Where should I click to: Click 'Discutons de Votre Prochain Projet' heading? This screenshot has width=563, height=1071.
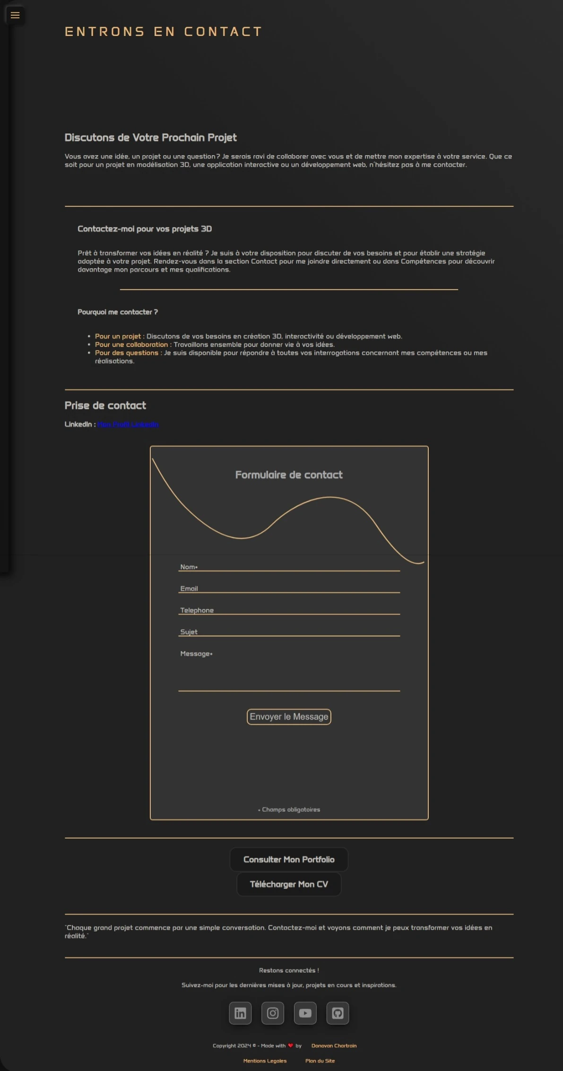coord(150,138)
